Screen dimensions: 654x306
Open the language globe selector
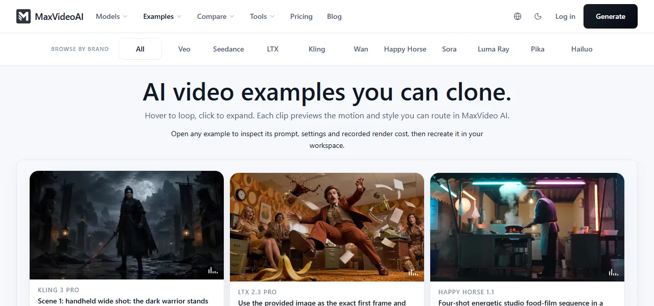[x=518, y=16]
